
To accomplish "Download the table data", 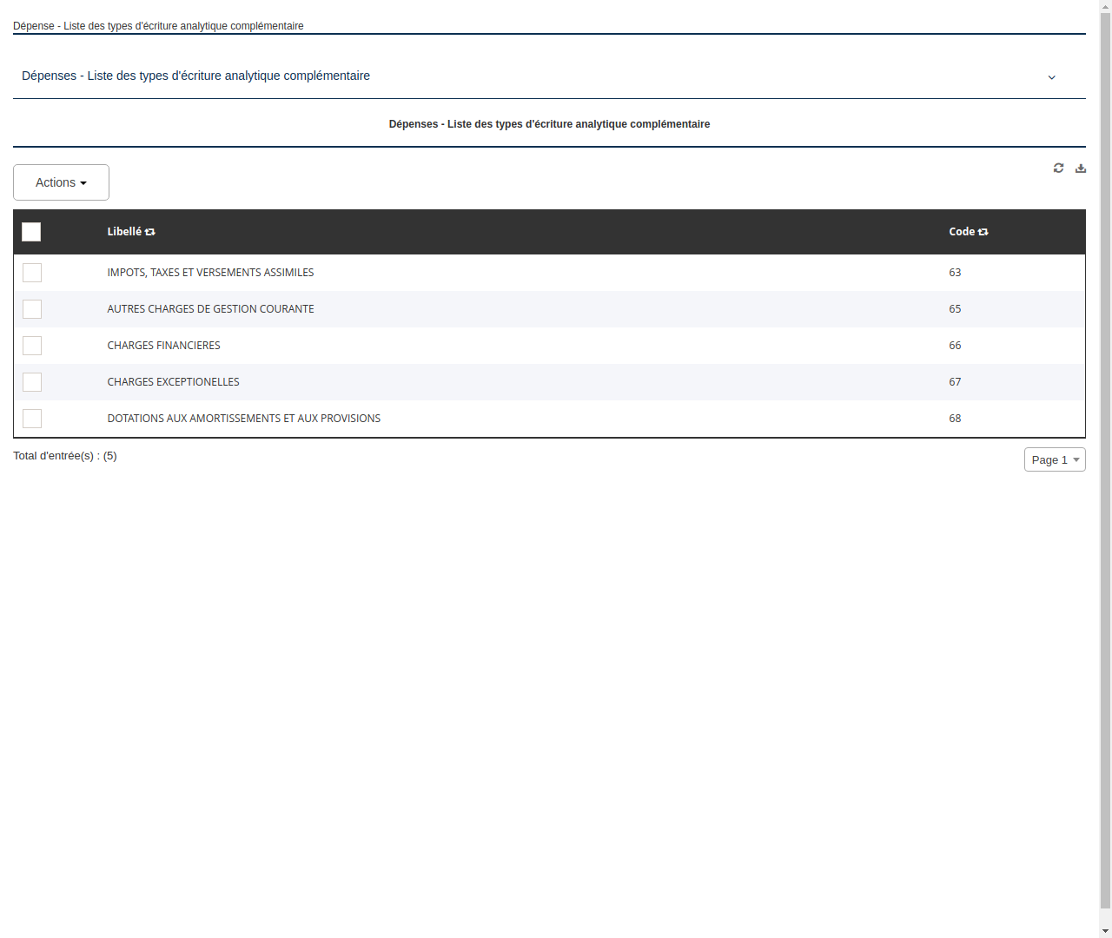I will [1080, 168].
